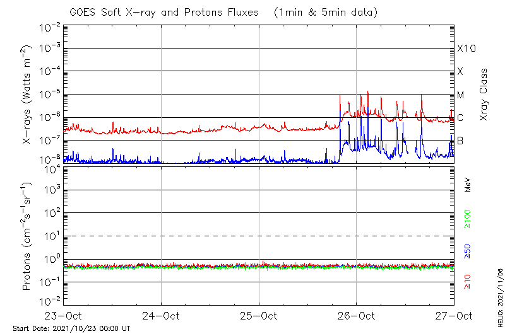Click the red ≥10 MeV legend label

468,282
